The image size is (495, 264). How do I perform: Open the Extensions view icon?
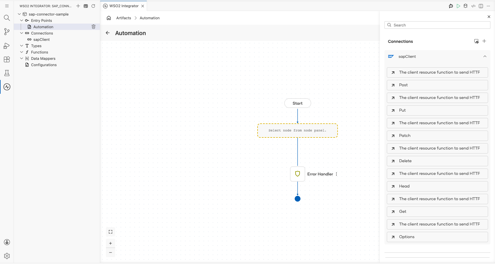click(7, 59)
